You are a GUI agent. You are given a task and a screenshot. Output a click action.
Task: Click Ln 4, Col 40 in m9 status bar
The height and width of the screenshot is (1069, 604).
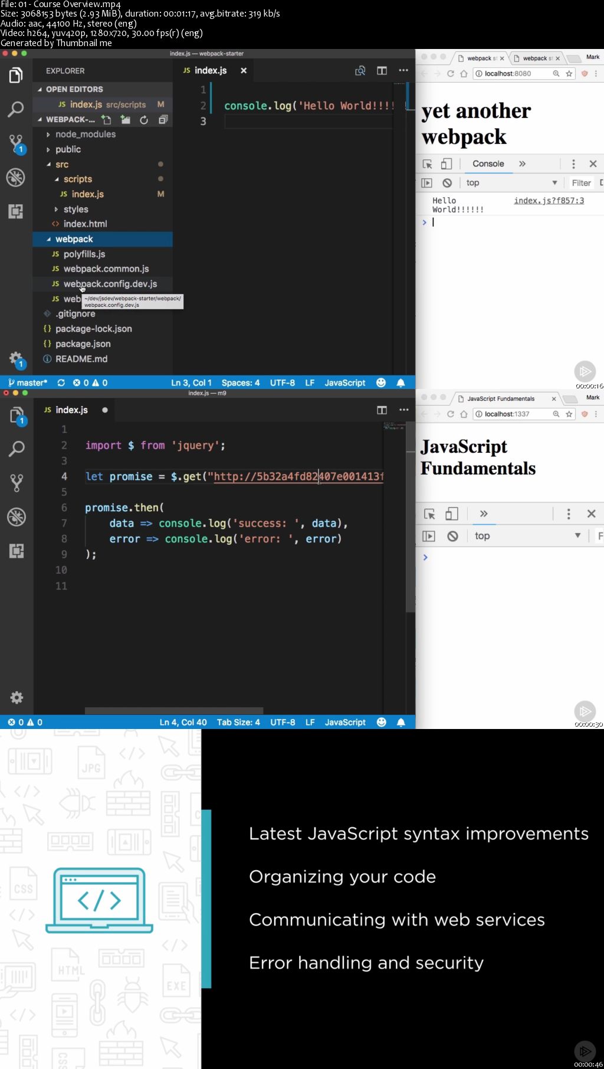point(183,722)
